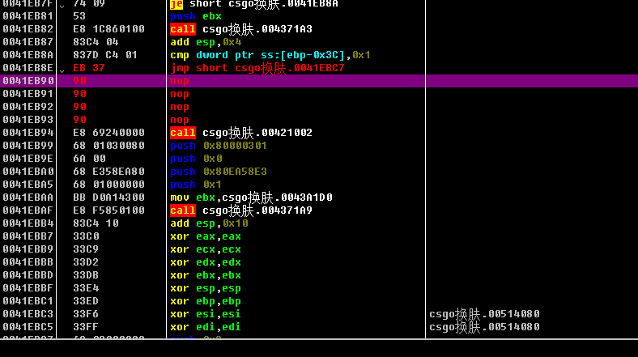Click address 0041EBA0
The width and height of the screenshot is (638, 357).
[28, 172]
